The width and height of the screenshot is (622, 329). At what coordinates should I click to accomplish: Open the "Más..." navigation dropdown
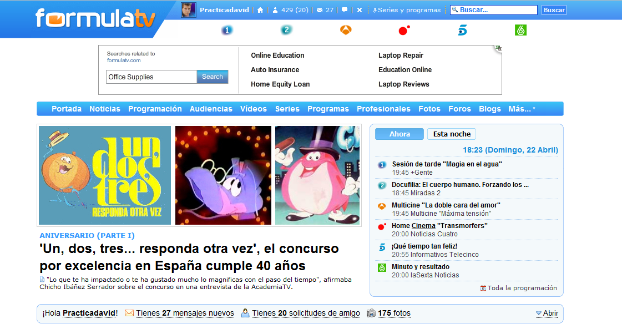522,109
